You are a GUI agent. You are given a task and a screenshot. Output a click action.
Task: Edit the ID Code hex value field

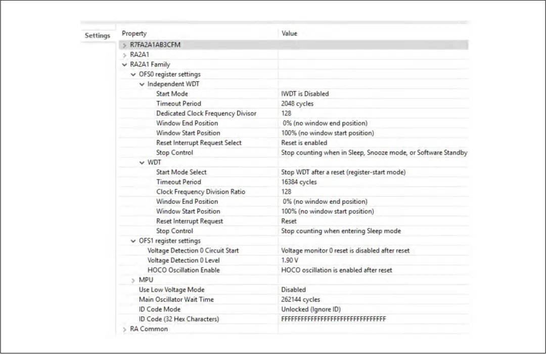334,319
